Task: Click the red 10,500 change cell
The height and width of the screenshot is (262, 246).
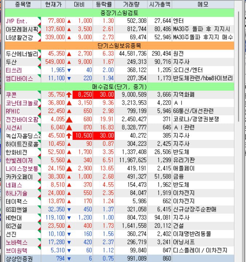Action: [x=83, y=136]
